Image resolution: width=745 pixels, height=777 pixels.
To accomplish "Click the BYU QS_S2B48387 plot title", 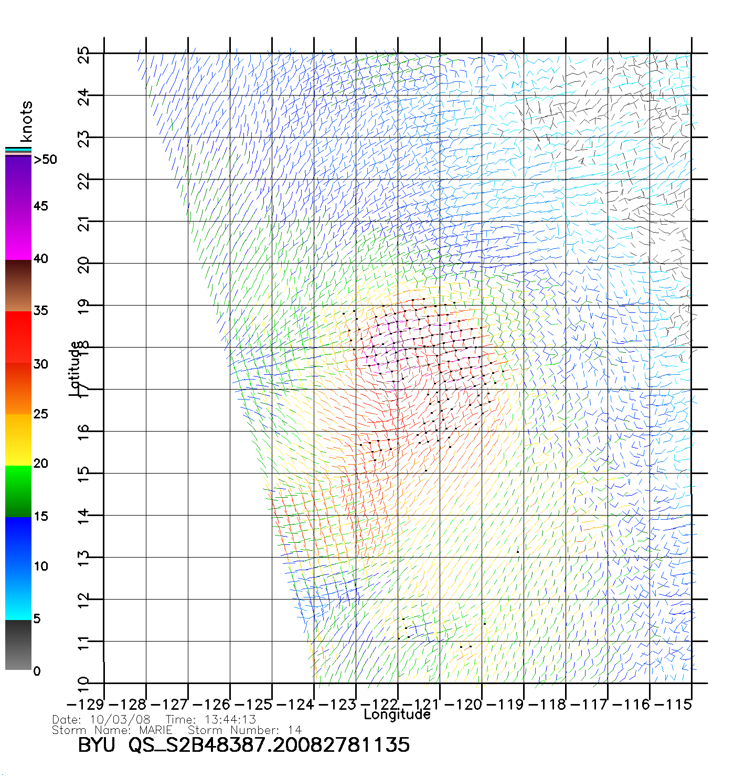I will (x=243, y=745).
